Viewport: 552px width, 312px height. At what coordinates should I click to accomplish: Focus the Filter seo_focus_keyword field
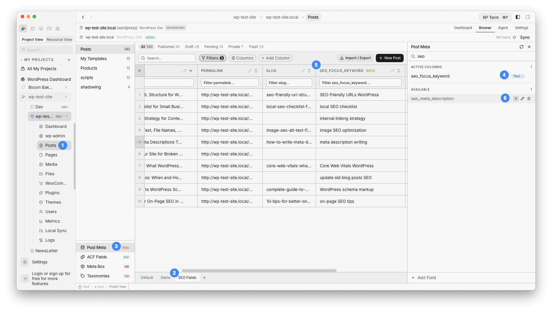360,83
